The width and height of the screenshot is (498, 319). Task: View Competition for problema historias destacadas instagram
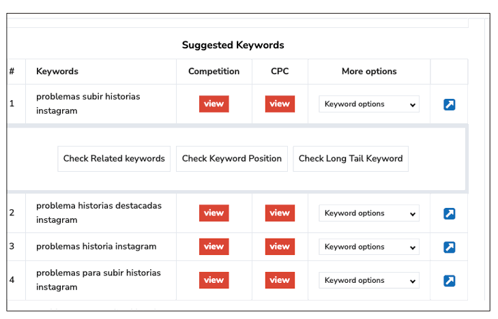tap(214, 213)
